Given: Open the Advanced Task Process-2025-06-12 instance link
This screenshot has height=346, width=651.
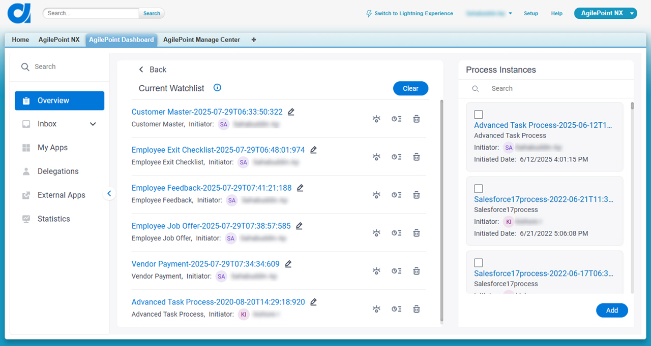Looking at the screenshot, I should coord(543,125).
